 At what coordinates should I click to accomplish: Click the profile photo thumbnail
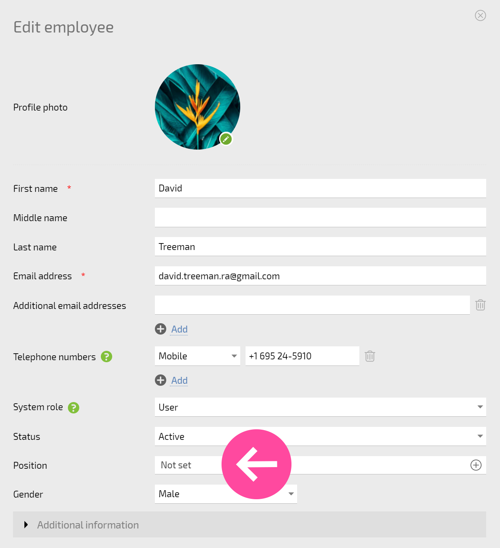click(x=198, y=107)
